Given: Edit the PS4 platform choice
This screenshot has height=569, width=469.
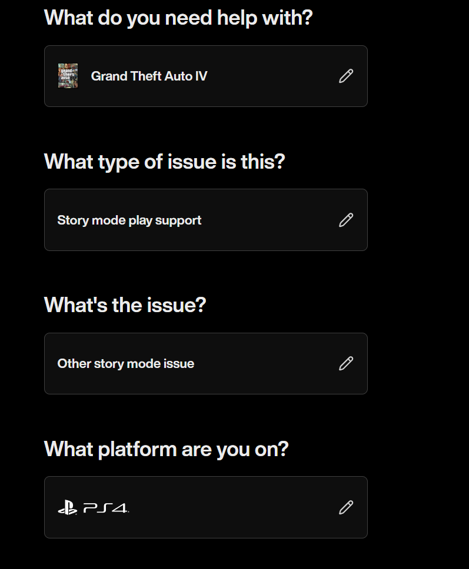Looking at the screenshot, I should [x=346, y=507].
